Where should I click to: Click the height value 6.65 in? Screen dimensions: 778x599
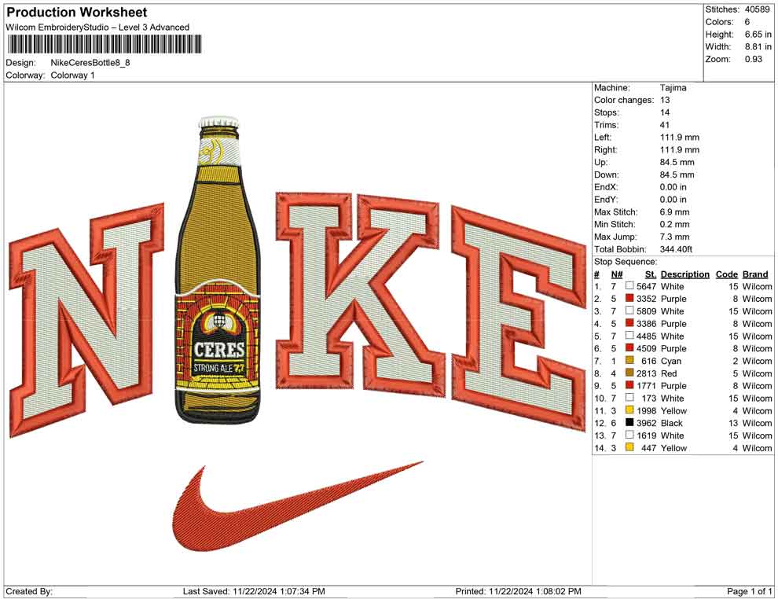point(758,35)
